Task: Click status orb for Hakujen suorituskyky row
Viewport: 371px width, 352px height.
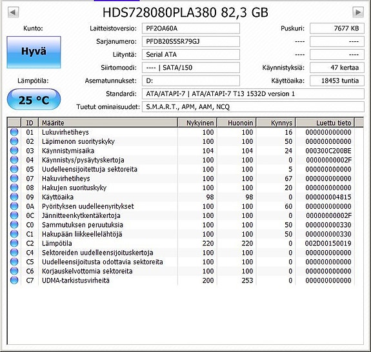Action: tap(14, 188)
